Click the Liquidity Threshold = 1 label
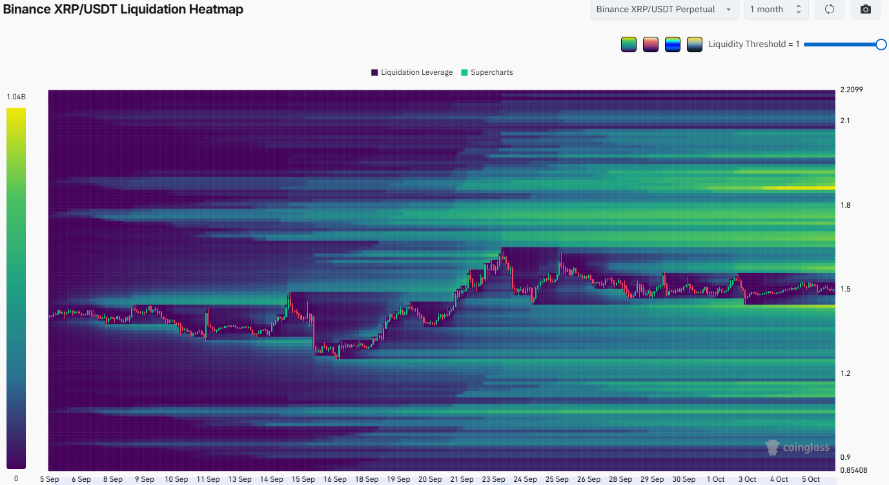 click(754, 44)
